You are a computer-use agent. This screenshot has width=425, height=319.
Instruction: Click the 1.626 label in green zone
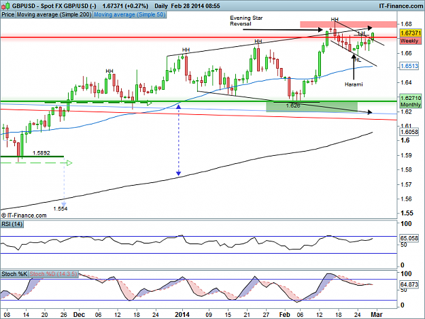(x=293, y=105)
